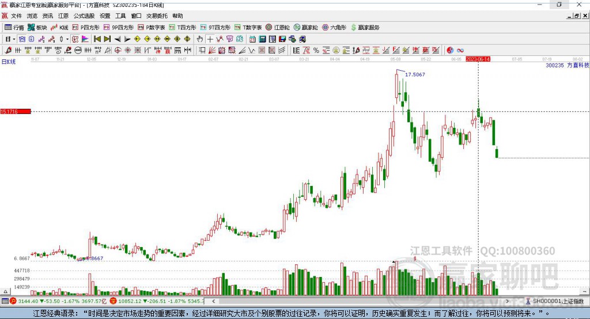590x319 pixels.
Task: Click the 10852.12 index status value
Action: click(x=130, y=301)
